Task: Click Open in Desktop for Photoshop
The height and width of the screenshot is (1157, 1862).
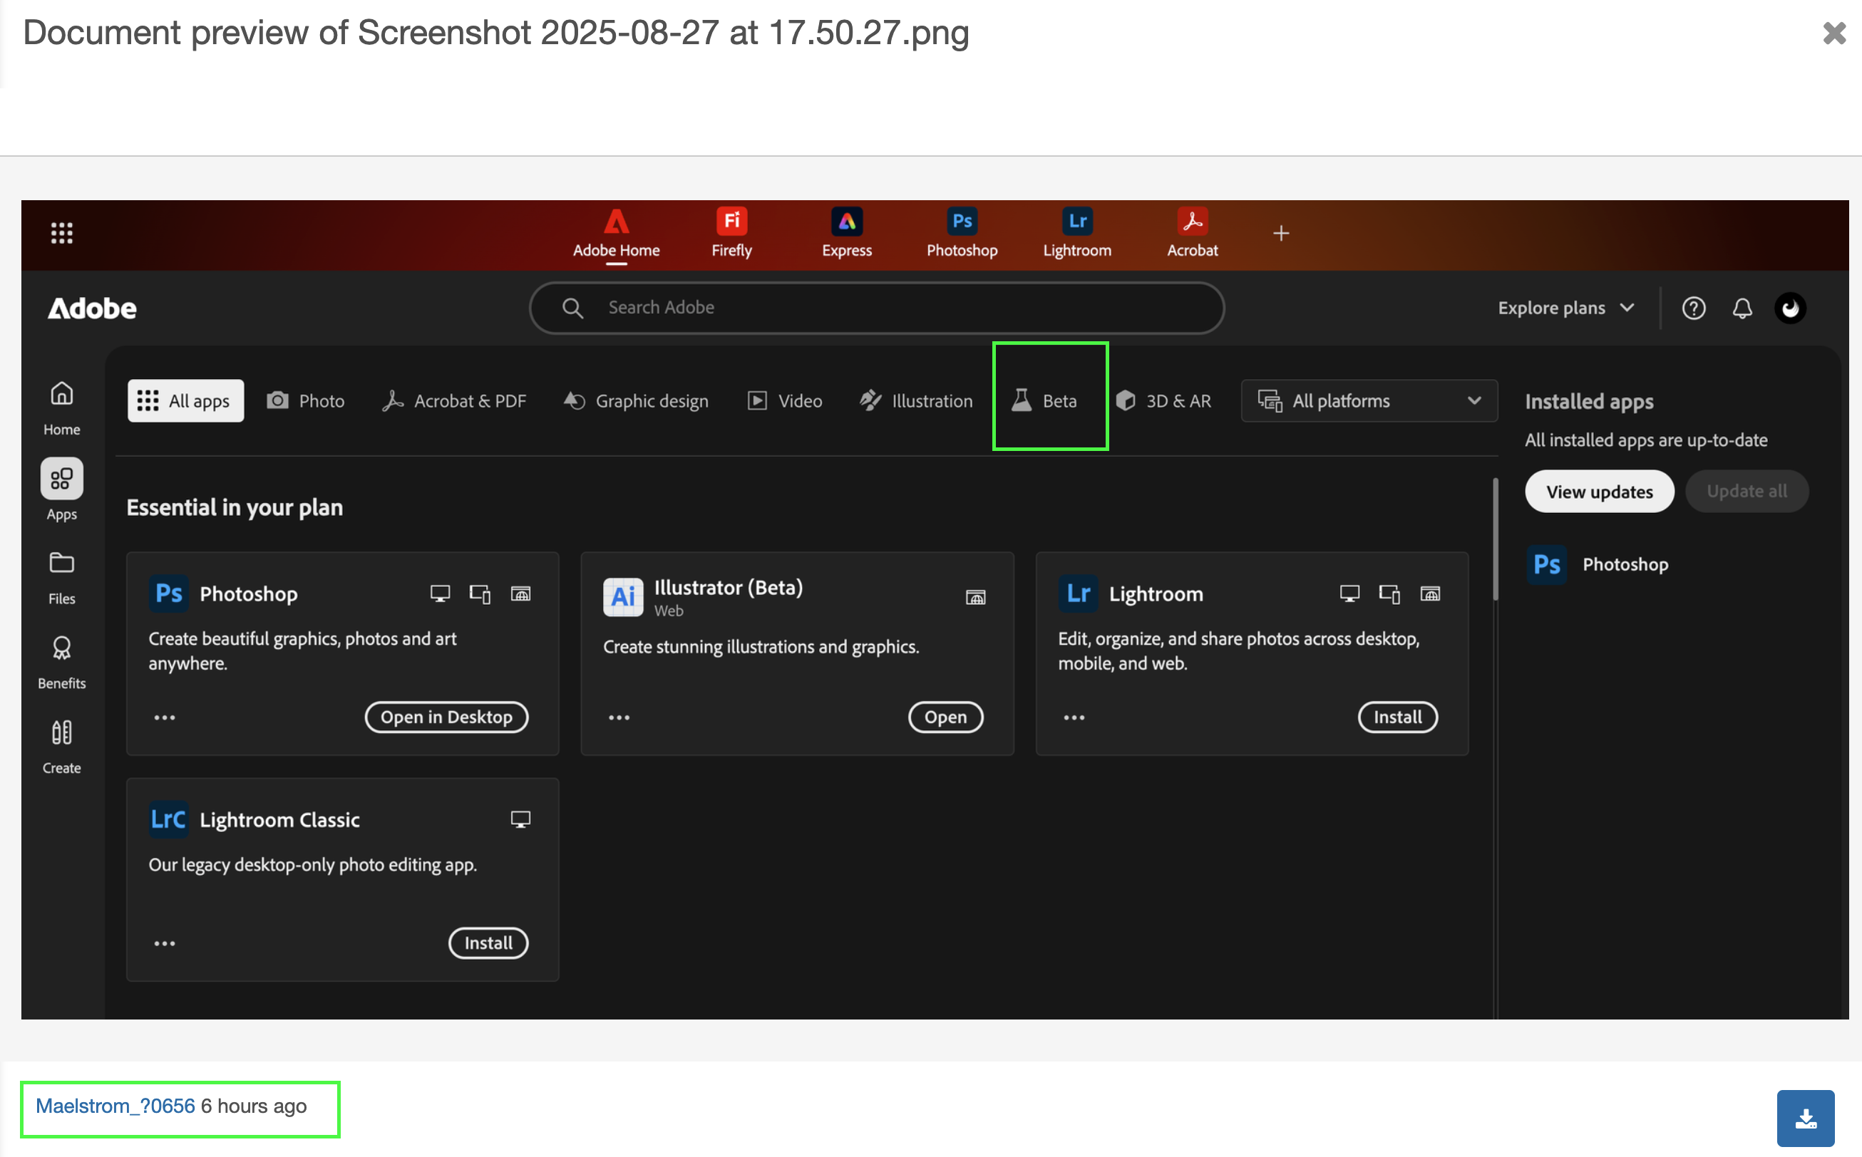Action: pos(446,716)
